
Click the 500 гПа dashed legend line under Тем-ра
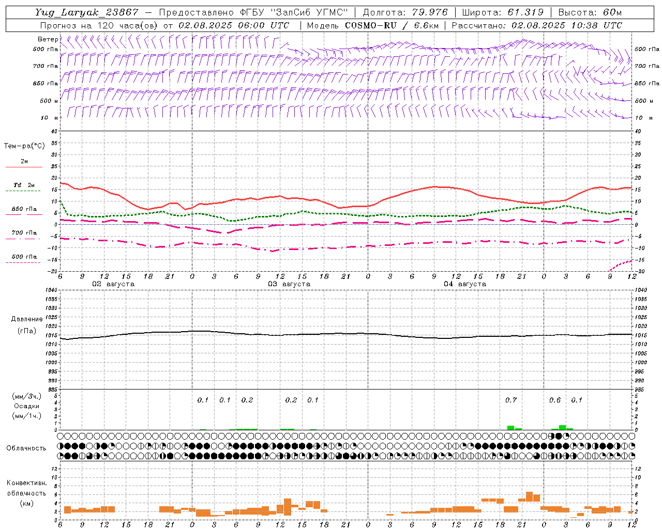point(24,262)
